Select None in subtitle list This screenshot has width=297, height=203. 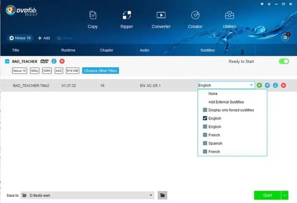point(213,93)
